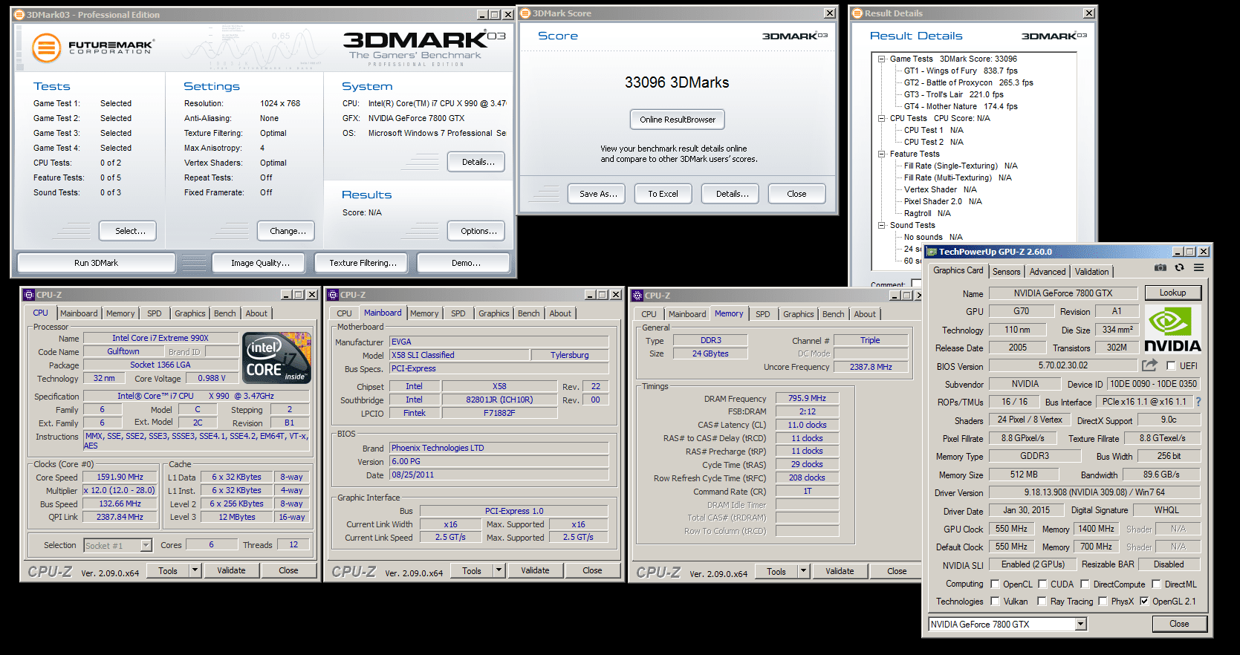The width and height of the screenshot is (1240, 655).
Task: Refresh GPU-Z data with the refresh icon
Action: click(x=1179, y=267)
